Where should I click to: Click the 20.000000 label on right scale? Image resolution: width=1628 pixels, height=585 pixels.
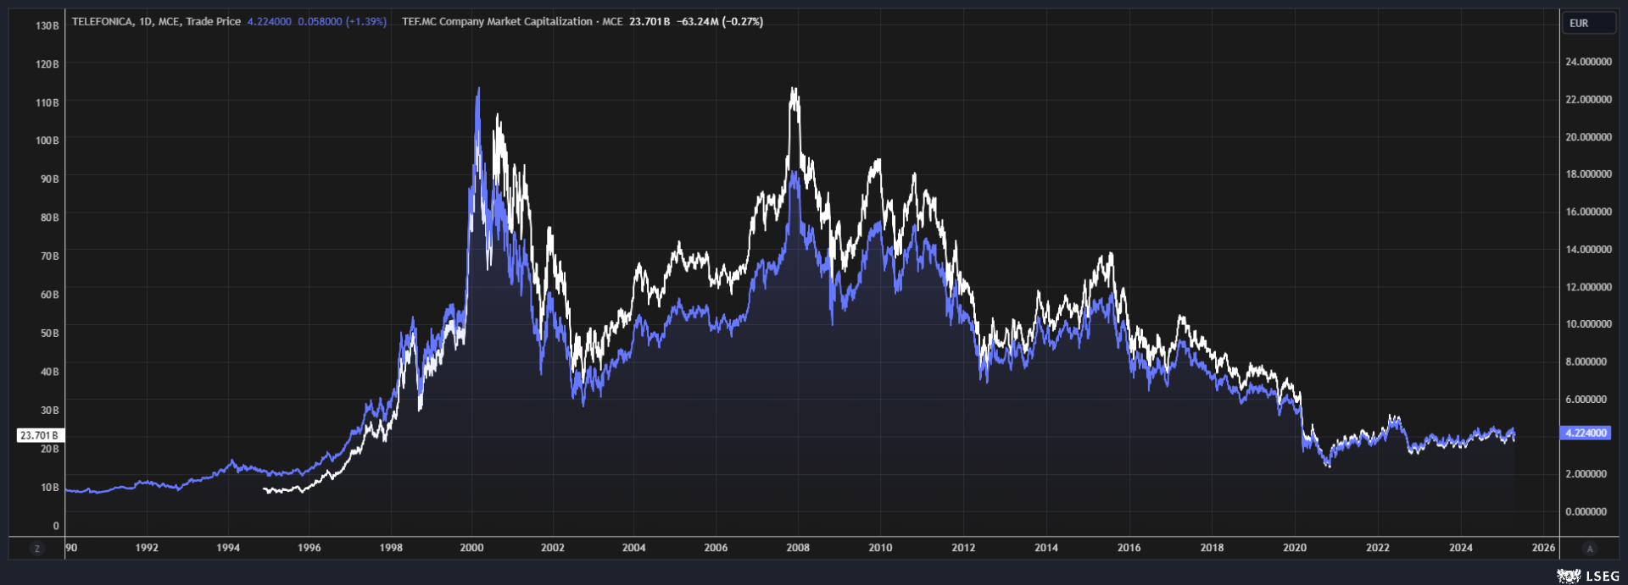point(1589,137)
